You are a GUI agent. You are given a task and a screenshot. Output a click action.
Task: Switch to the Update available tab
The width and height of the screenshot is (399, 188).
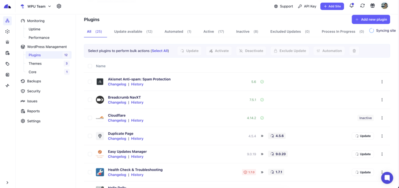[133, 31]
